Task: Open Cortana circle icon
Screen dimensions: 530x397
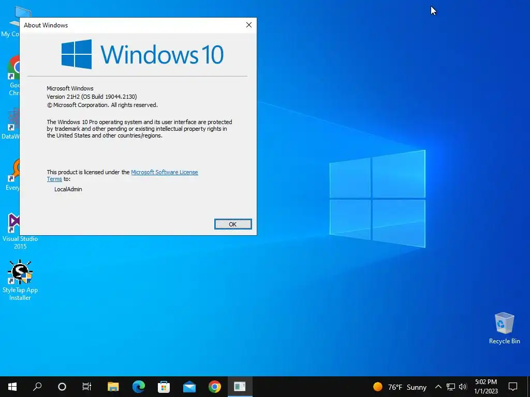Action: (62, 387)
